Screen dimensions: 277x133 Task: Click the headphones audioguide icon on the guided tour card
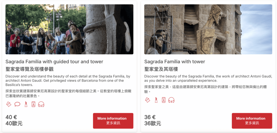click(x=41, y=104)
